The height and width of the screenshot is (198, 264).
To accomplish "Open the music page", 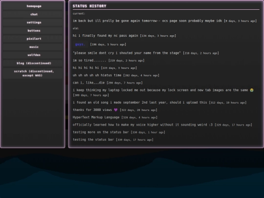I will click(x=33, y=47).
